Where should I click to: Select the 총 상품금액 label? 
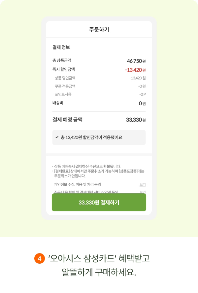tap(62, 61)
